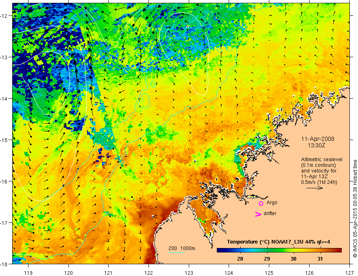358x276 pixels.
Task: Click the longitude axis label 124
Action: tap(229, 272)
